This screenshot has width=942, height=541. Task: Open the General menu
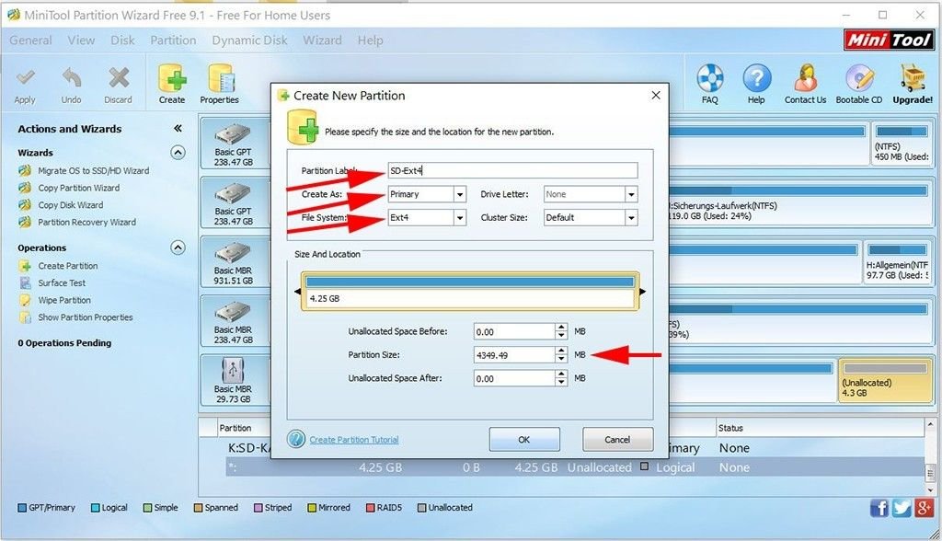pos(30,40)
